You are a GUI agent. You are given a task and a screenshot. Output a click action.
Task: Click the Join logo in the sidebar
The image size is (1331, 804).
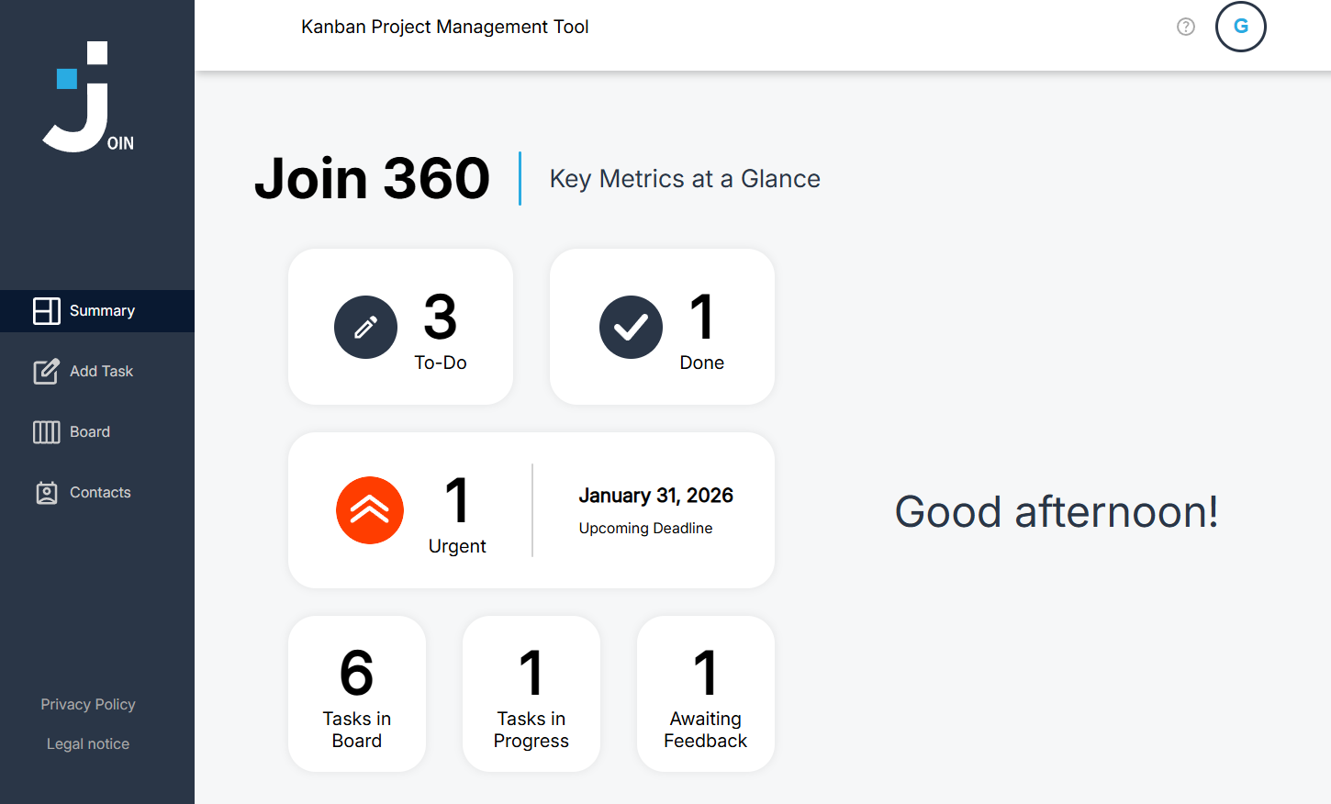point(87,96)
